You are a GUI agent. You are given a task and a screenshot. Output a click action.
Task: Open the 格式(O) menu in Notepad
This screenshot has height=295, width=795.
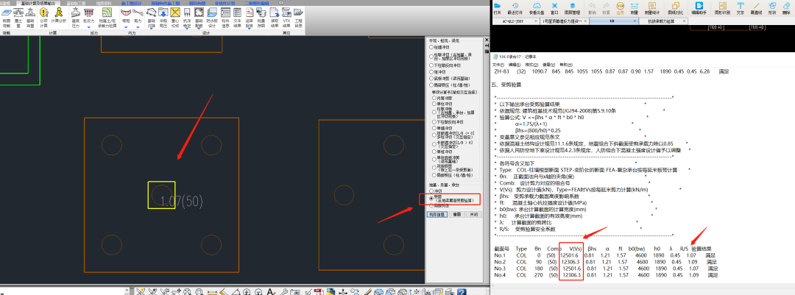532,65
